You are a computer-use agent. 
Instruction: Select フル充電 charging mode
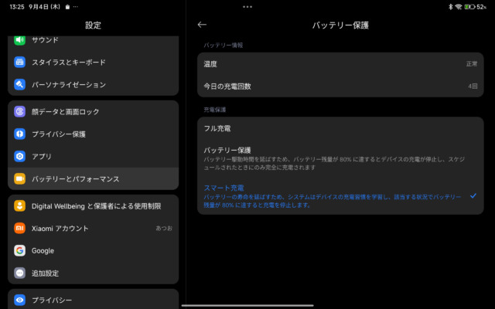pos(340,128)
